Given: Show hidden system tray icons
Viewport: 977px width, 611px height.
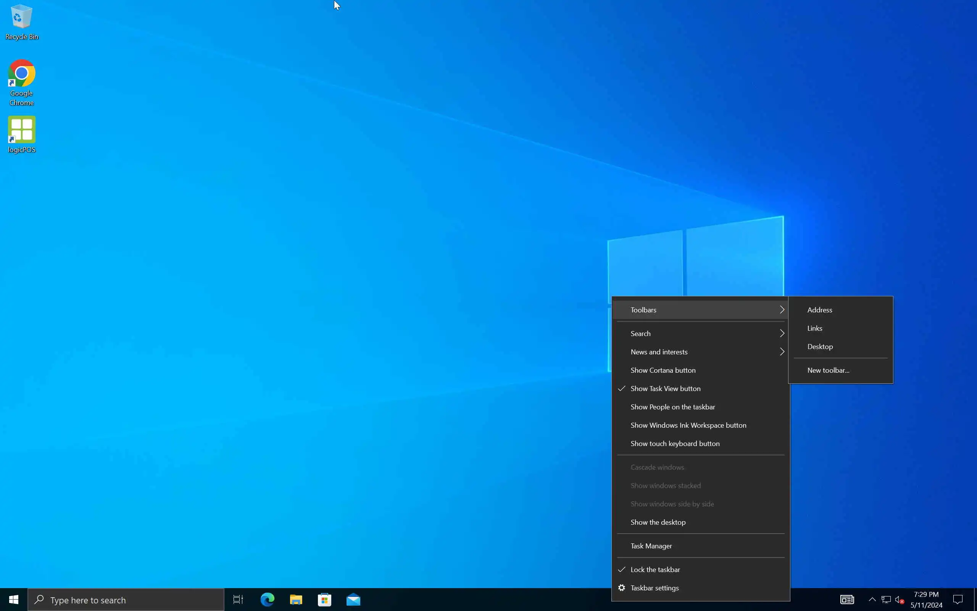Looking at the screenshot, I should [x=872, y=599].
